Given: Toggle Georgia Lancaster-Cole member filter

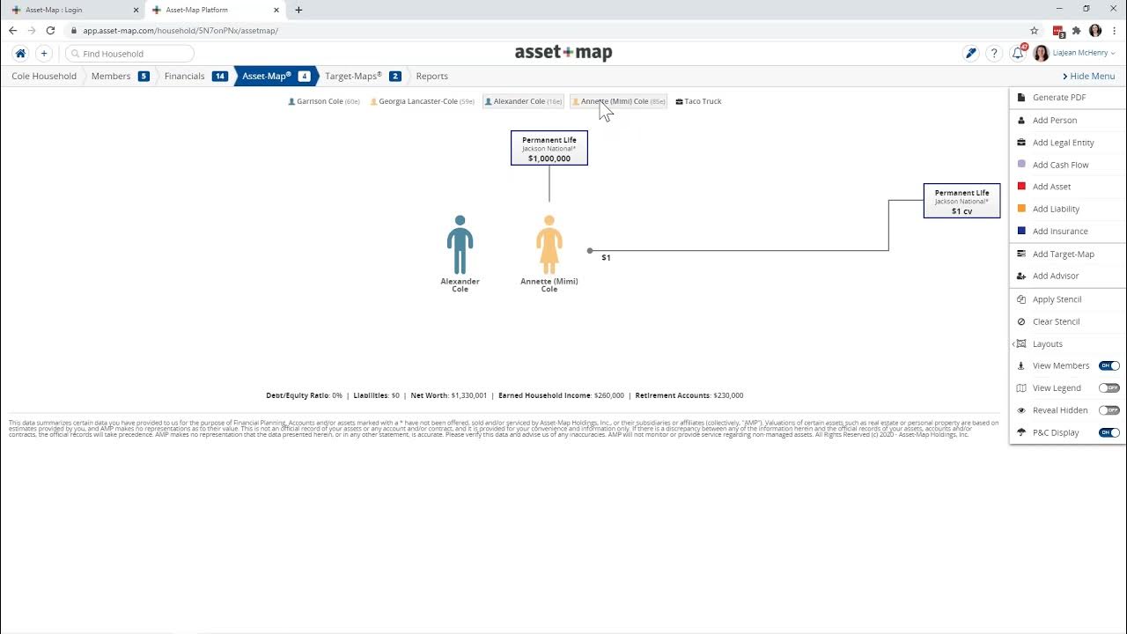Looking at the screenshot, I should tap(423, 101).
